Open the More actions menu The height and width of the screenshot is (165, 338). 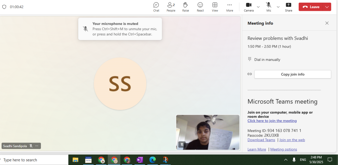click(229, 7)
